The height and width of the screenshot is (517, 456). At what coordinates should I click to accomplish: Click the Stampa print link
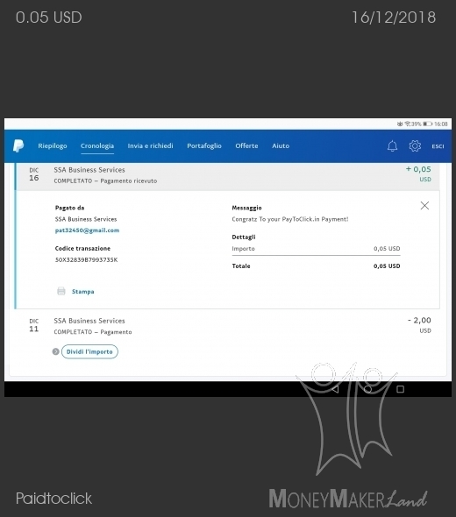point(83,292)
